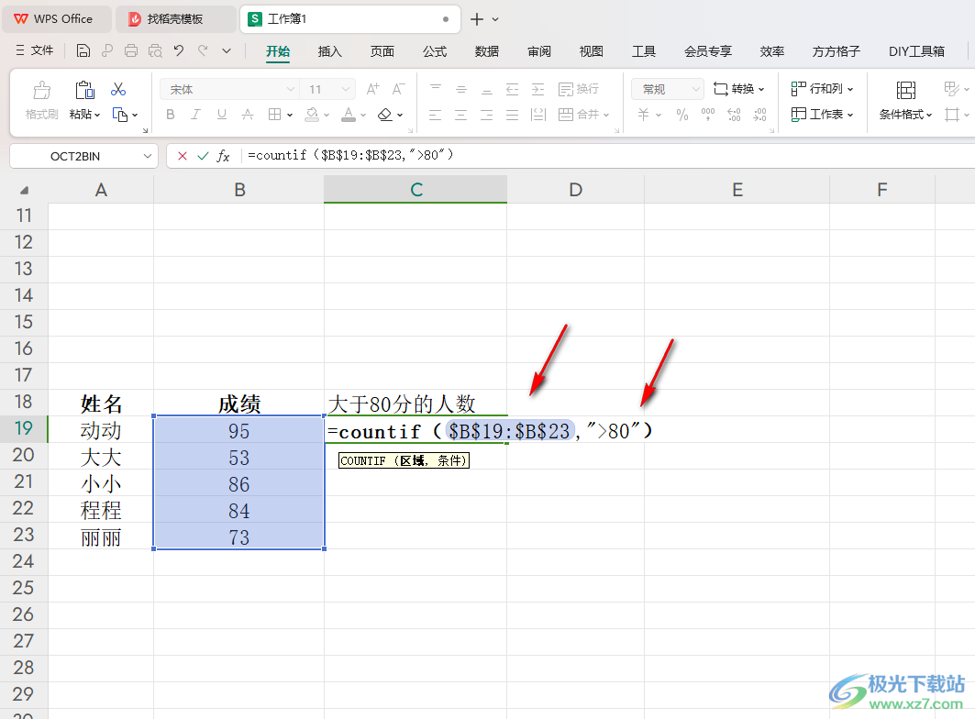975x719 pixels.
Task: Increase font size with A+ icon
Action: point(372,89)
